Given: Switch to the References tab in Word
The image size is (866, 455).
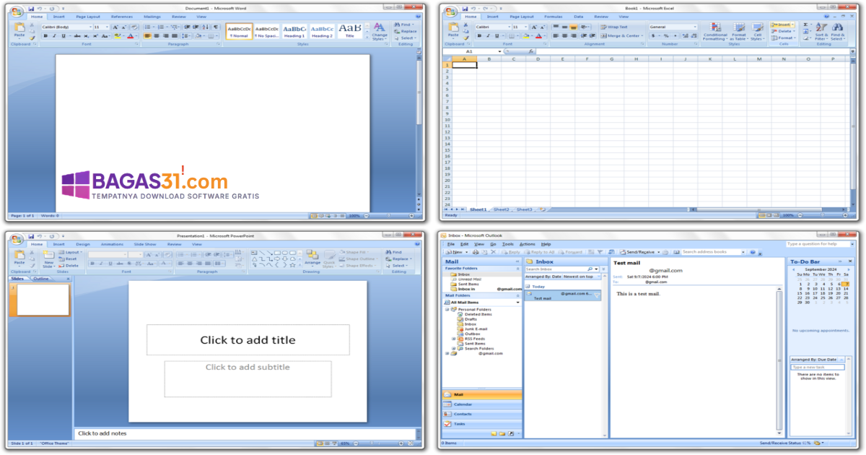Looking at the screenshot, I should pyautogui.click(x=122, y=17).
